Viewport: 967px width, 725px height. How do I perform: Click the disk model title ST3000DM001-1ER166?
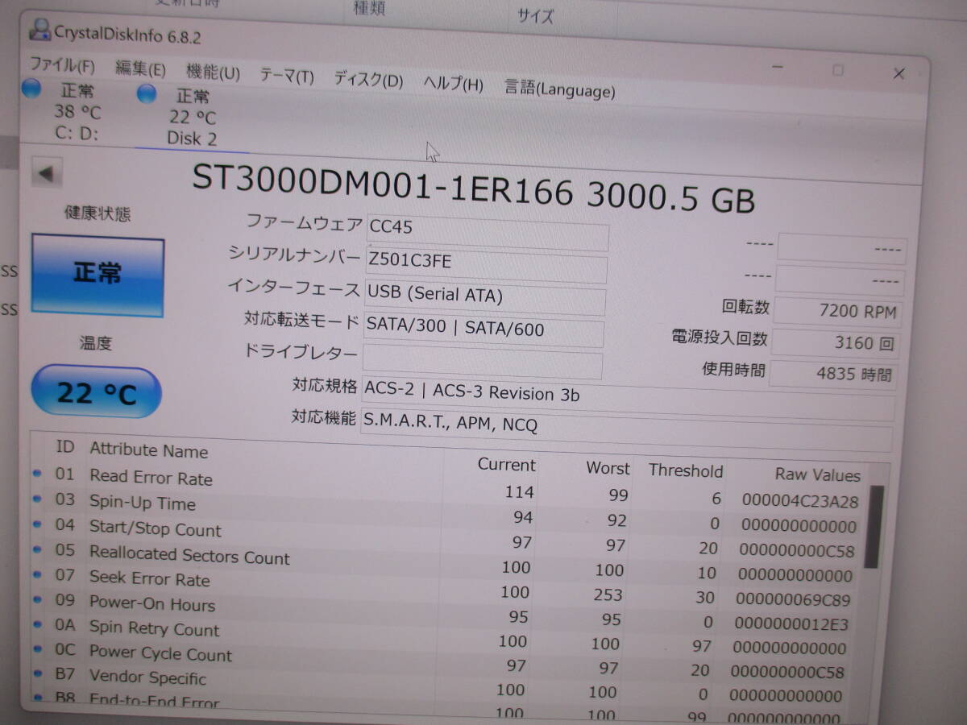(382, 185)
